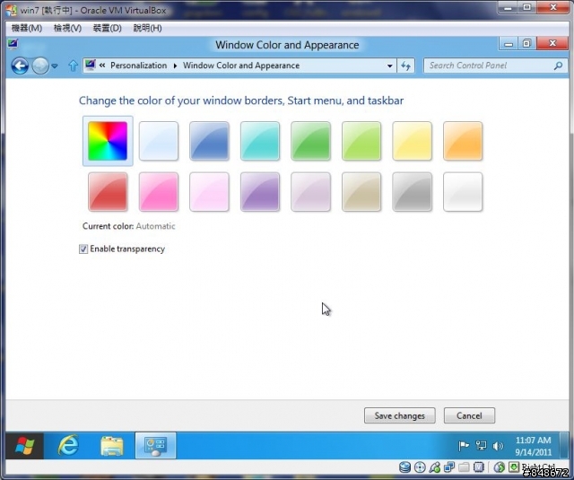
Task: Pick the lime green color swatch
Action: tap(361, 141)
